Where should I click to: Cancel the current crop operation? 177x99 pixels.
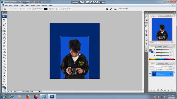point(107,9)
